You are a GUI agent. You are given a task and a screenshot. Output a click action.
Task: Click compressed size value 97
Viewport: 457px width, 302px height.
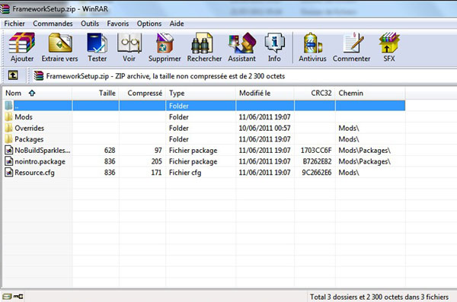158,151
